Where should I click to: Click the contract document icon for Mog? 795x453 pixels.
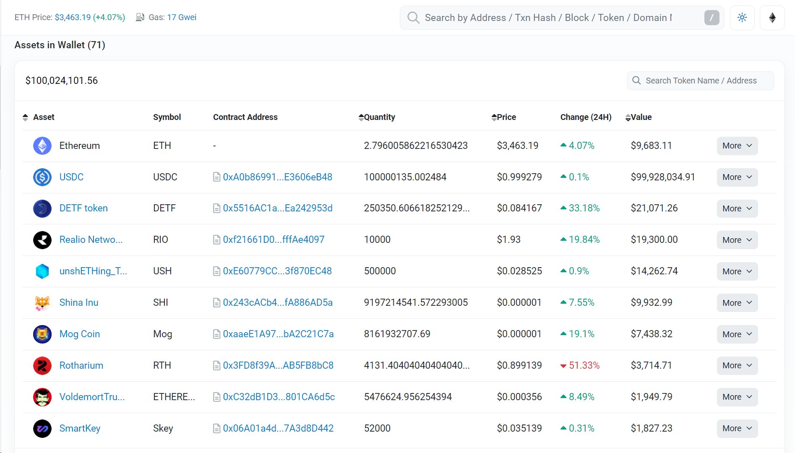point(216,334)
